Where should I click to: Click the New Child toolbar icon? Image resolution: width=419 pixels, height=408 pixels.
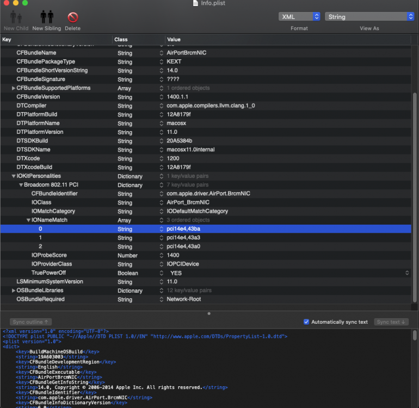[16, 17]
